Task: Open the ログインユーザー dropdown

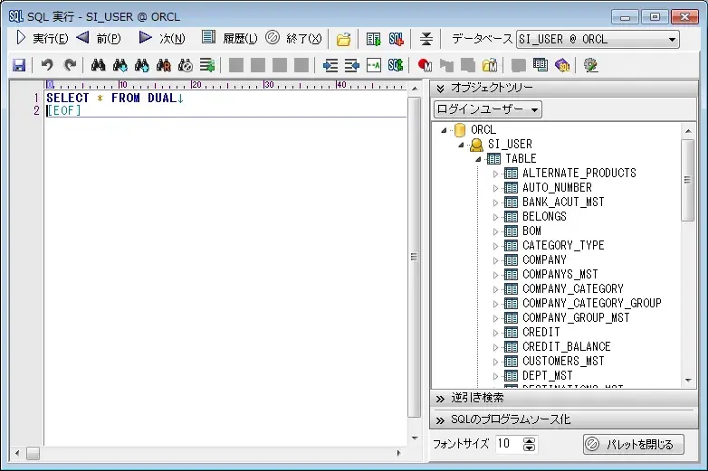Action: (x=488, y=109)
